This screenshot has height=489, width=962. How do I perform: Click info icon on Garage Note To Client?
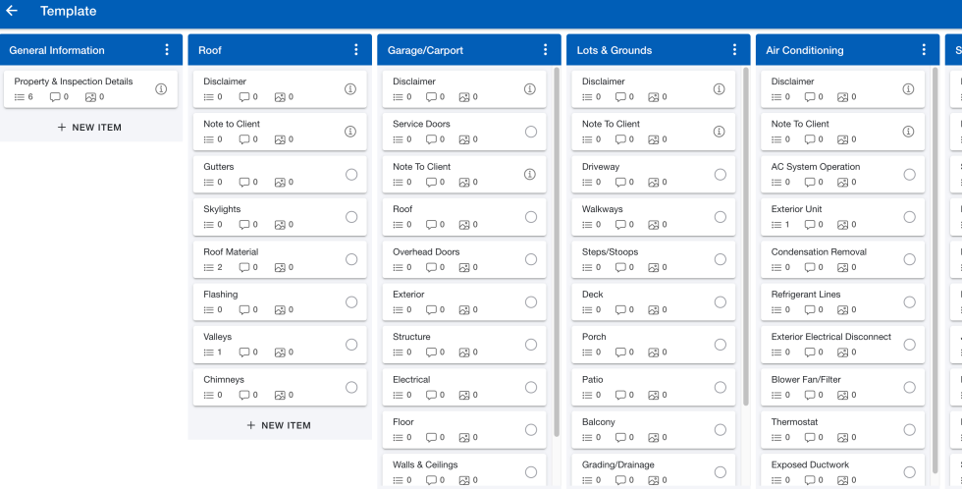(530, 174)
